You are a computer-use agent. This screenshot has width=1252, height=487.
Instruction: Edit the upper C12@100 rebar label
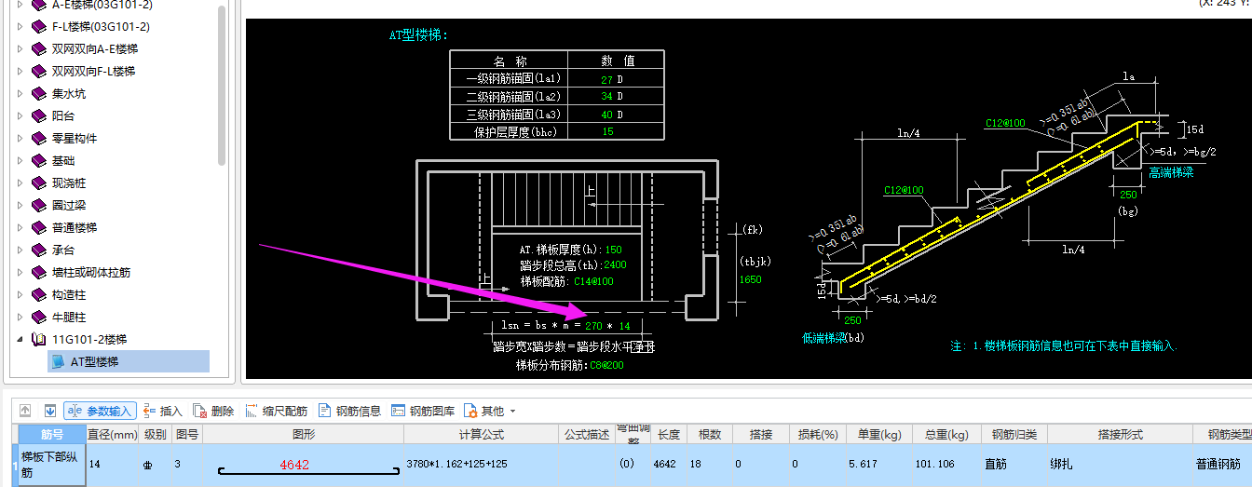pyautogui.click(x=1005, y=123)
